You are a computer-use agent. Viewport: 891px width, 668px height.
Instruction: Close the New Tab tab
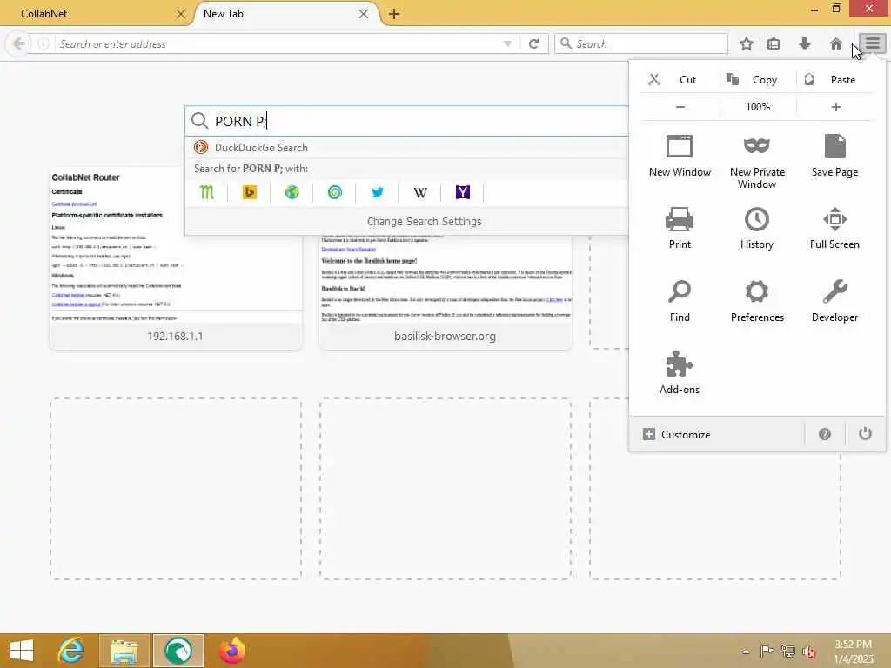point(364,14)
